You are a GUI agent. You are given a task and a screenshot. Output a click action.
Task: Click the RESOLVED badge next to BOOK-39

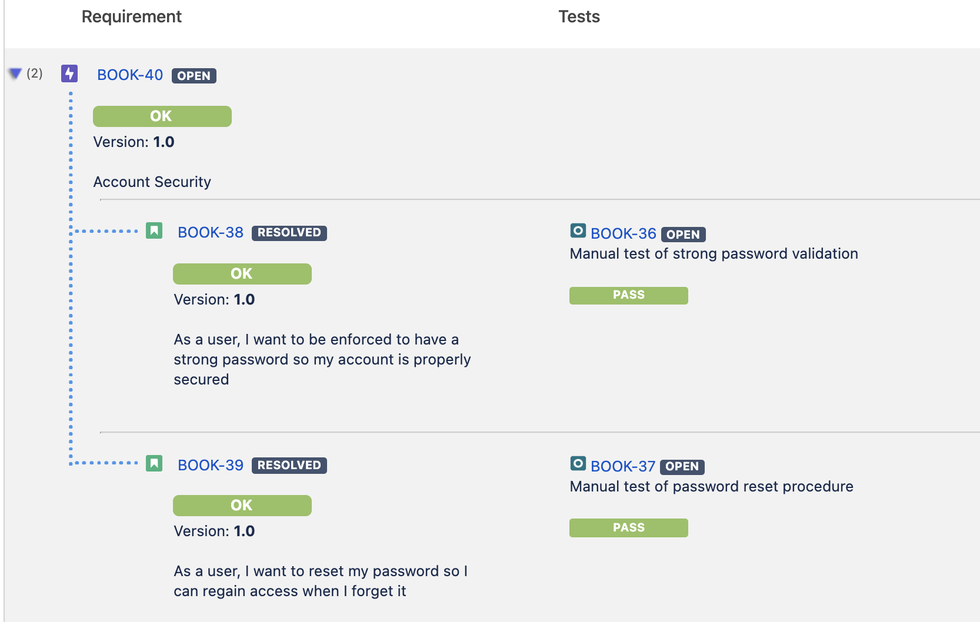pyautogui.click(x=289, y=466)
